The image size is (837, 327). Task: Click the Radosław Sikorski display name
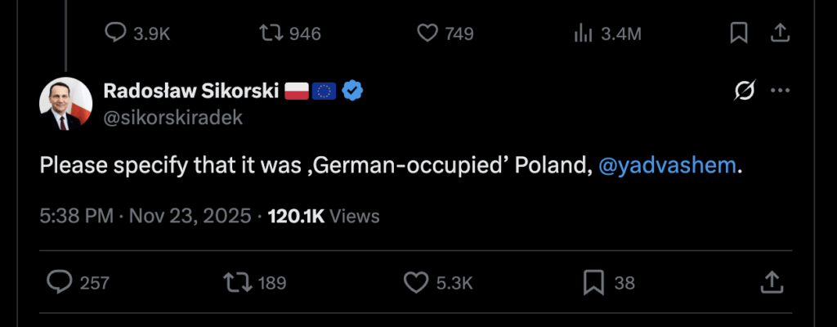191,91
